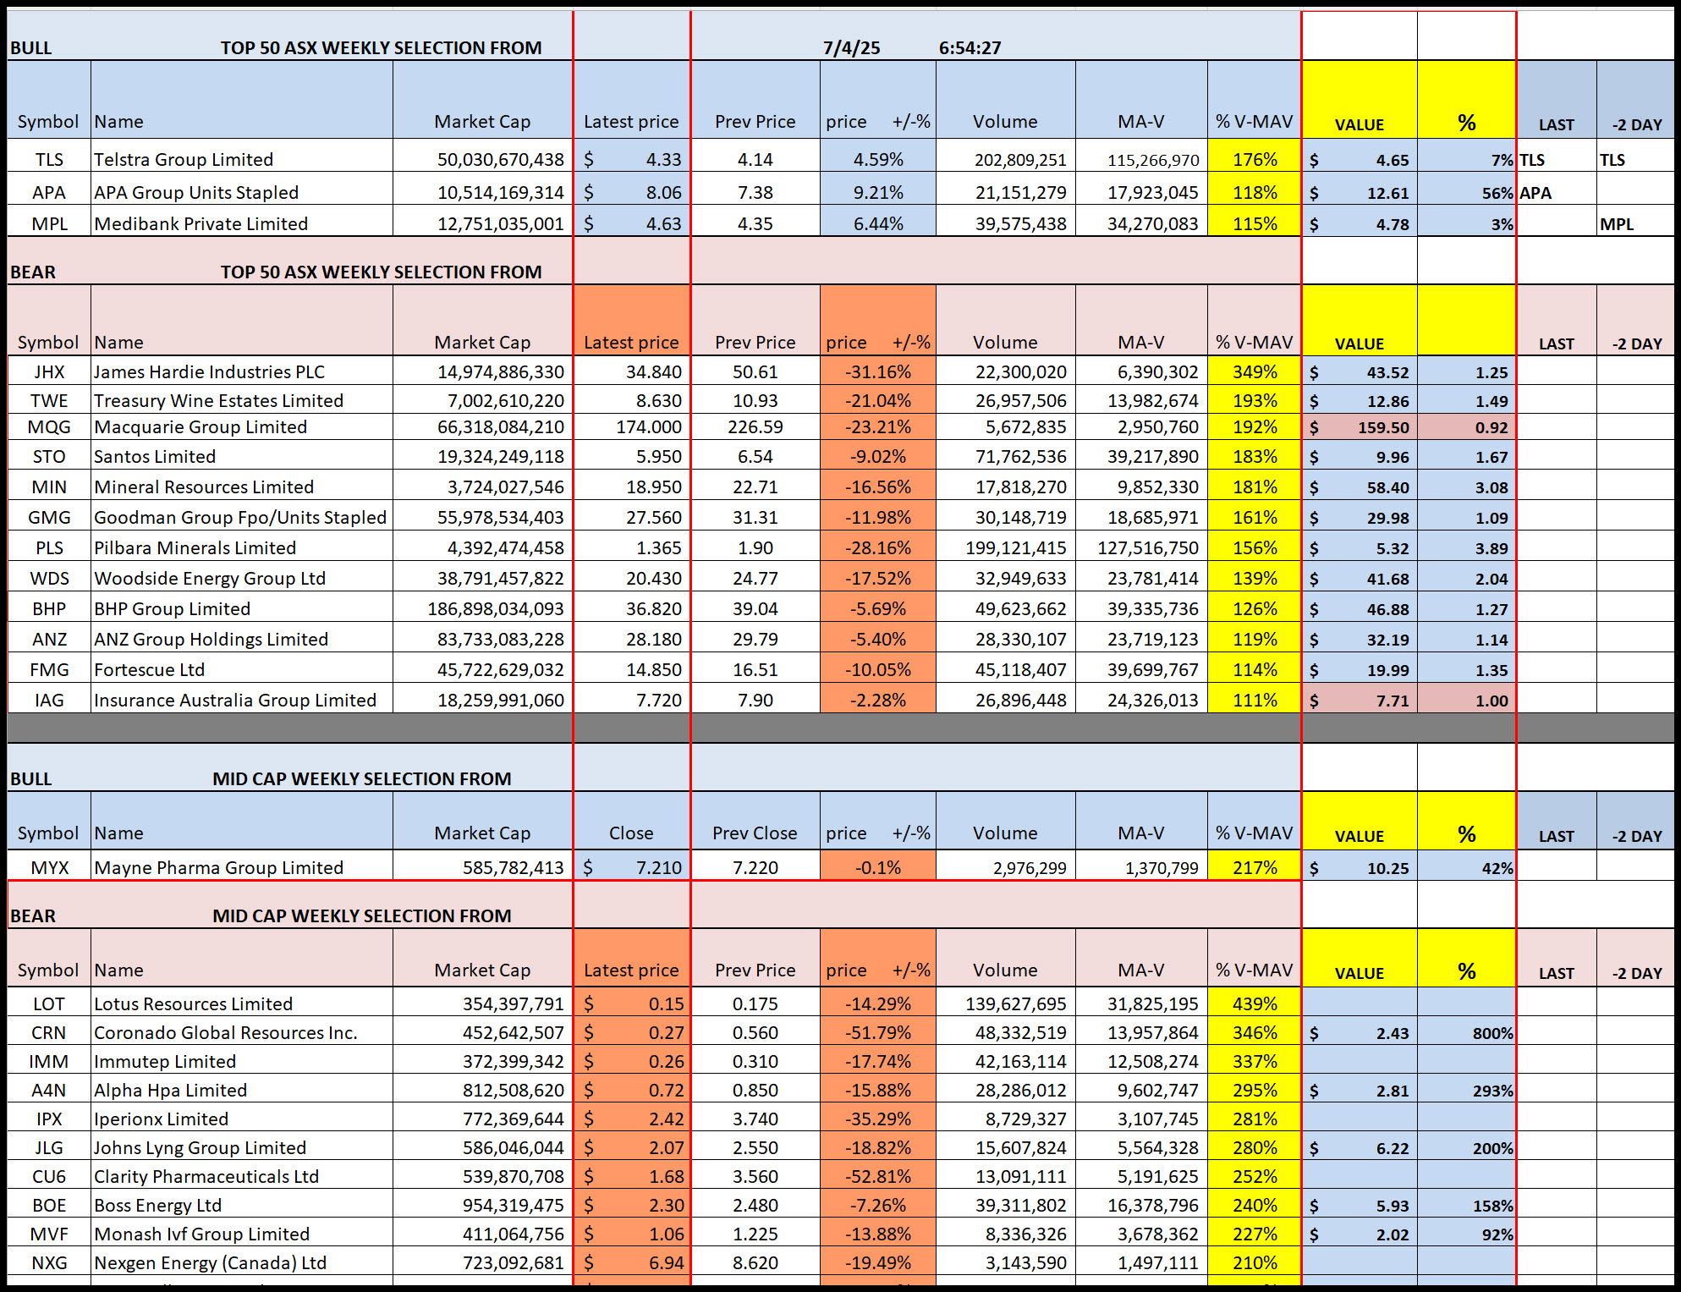The height and width of the screenshot is (1292, 1681).
Task: Select the 349% V-MAV cell
Action: point(1255,371)
